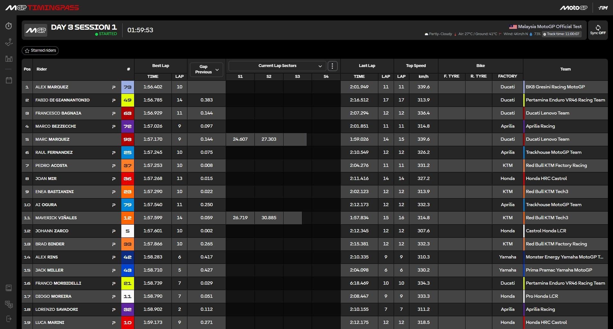Viewport: 613px width, 329px height.
Task: Click the pit icon on Pedro Acosta's row
Action: click(x=114, y=166)
